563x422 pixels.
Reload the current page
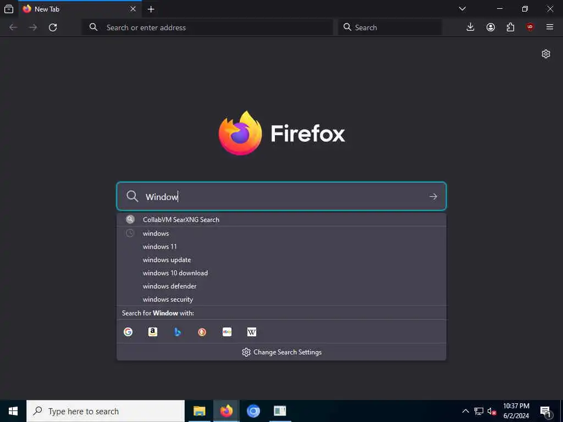(53, 27)
